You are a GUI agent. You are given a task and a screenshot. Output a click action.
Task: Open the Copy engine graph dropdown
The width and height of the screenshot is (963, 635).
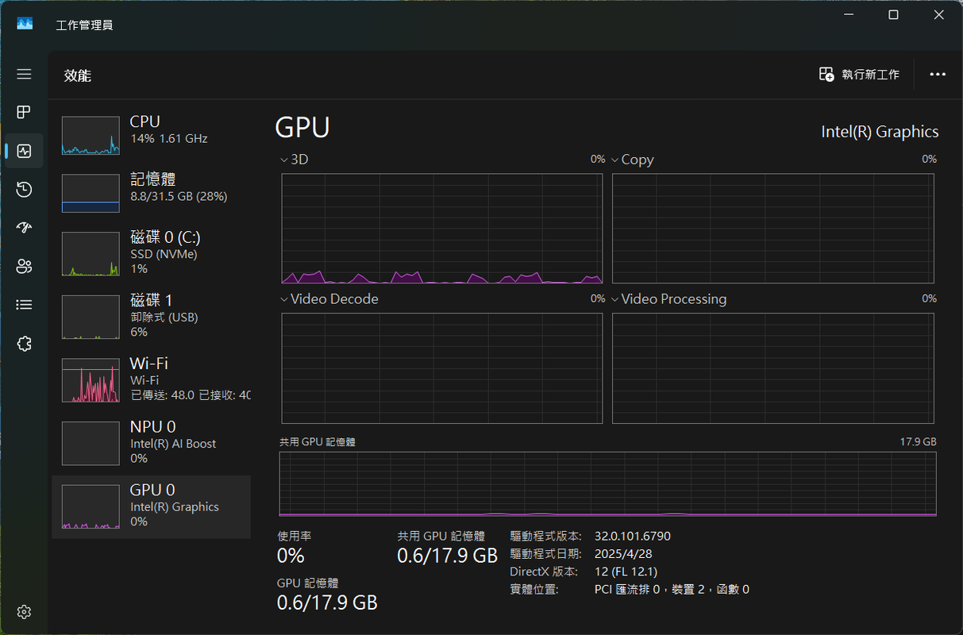pos(614,160)
